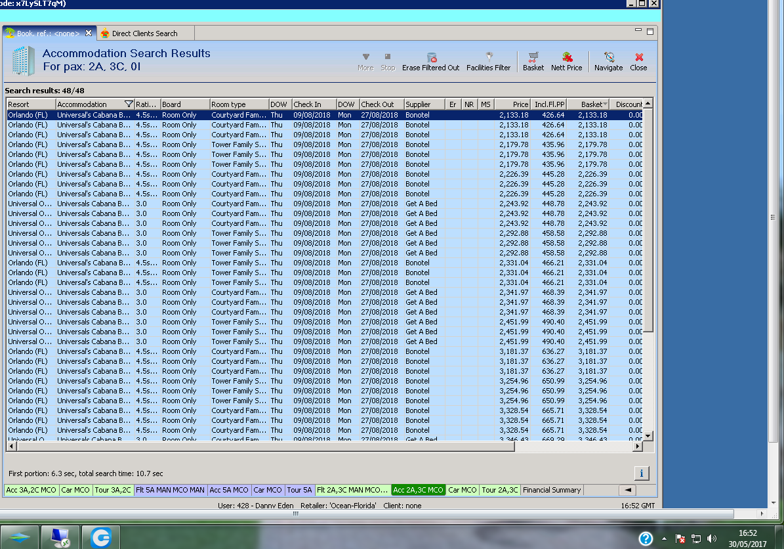The width and height of the screenshot is (784, 549).
Task: Click results table scroll up arrow
Action: (x=648, y=104)
